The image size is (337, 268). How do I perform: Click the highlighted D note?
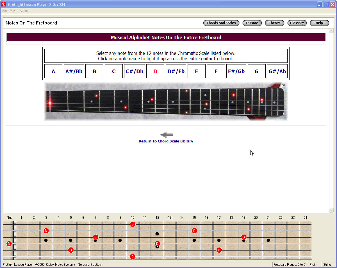(155, 71)
